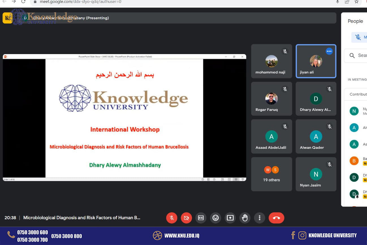Click 'Slide 1 of 61' in PowerPoint status bar
This screenshot has width=367, height=245.
(9, 179)
